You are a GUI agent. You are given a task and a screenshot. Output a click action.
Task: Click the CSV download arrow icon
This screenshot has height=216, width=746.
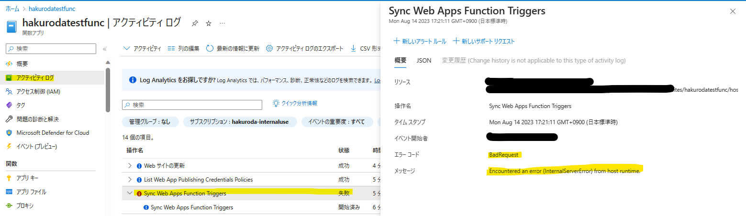pos(353,48)
